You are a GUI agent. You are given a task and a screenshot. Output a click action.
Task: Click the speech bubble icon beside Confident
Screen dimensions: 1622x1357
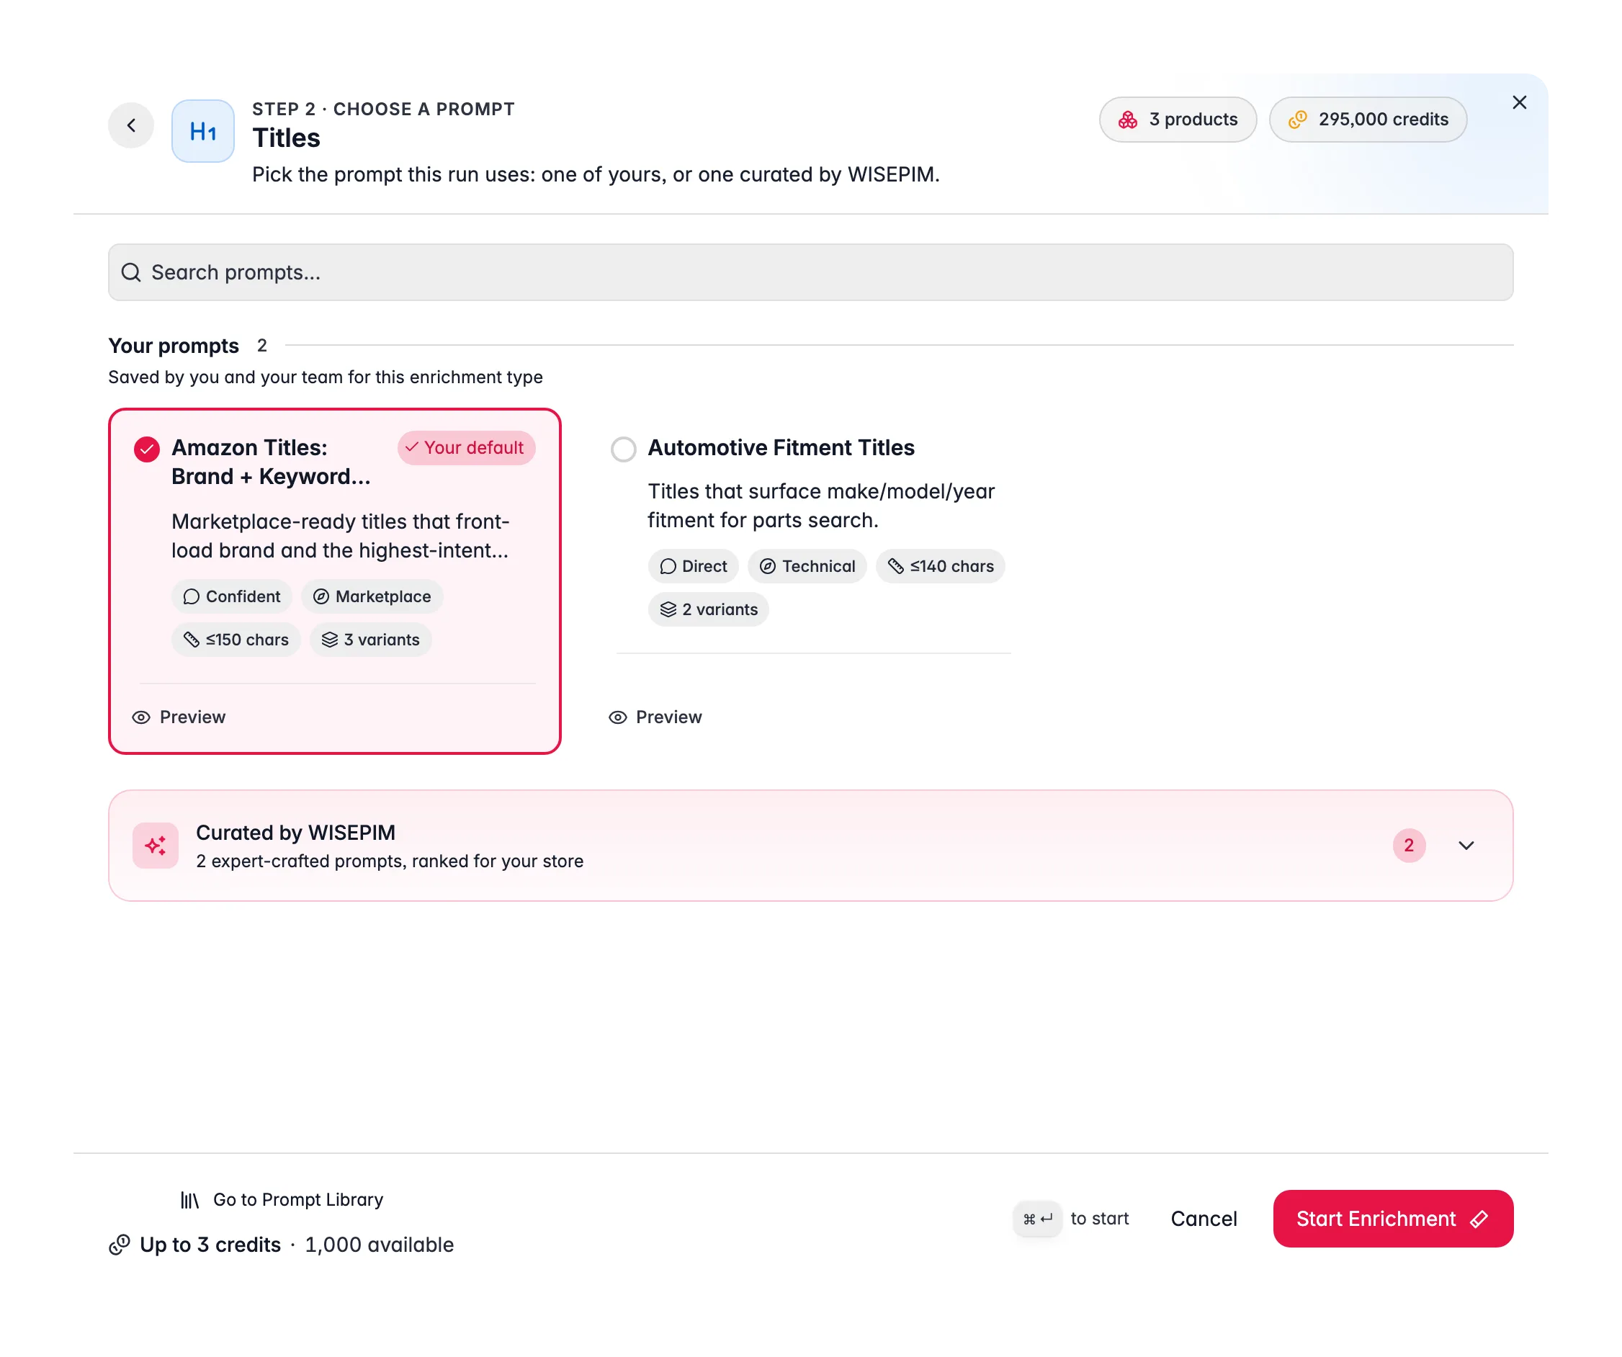(192, 597)
